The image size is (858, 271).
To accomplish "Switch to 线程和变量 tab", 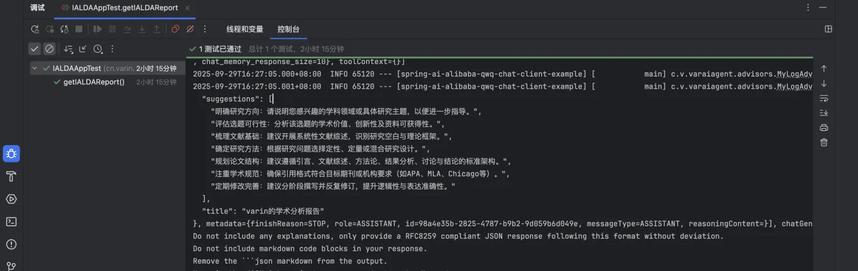I will 245,29.
